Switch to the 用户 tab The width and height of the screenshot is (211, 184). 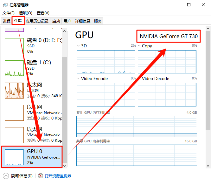(x=67, y=21)
